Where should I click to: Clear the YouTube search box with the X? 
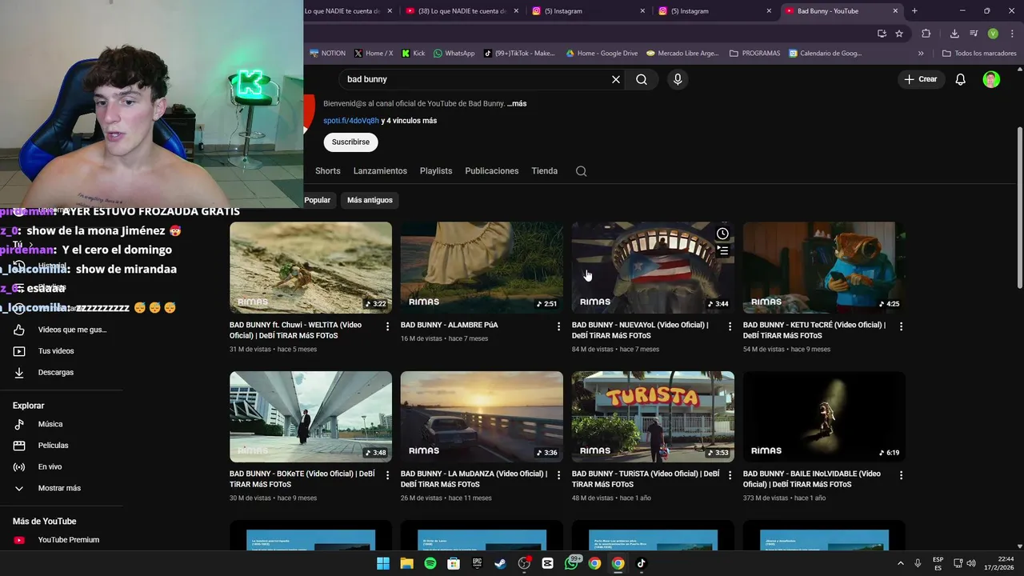pyautogui.click(x=616, y=79)
